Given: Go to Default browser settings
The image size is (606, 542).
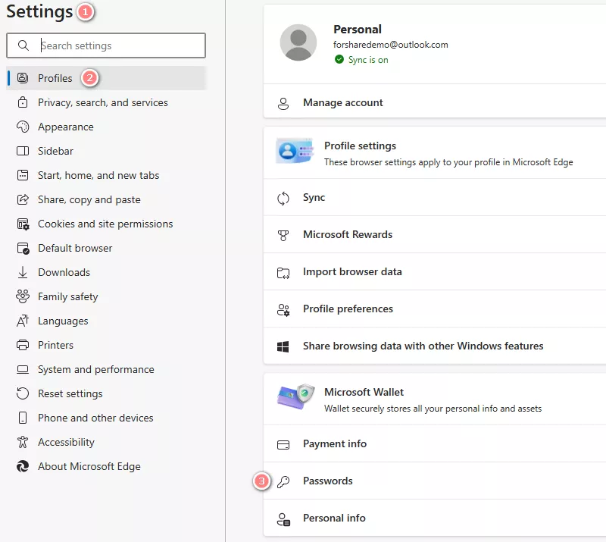Looking at the screenshot, I should pyautogui.click(x=106, y=248).
